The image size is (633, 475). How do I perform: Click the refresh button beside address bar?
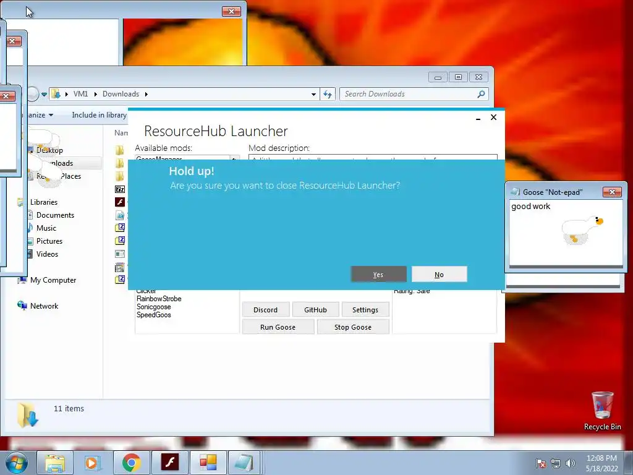click(328, 94)
